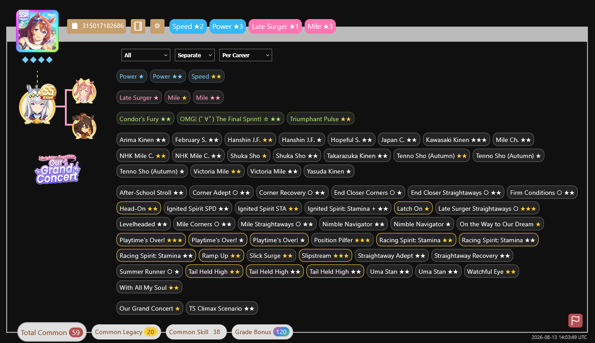Click the red flag report icon
Screen dimensions: 595x343
575,320
